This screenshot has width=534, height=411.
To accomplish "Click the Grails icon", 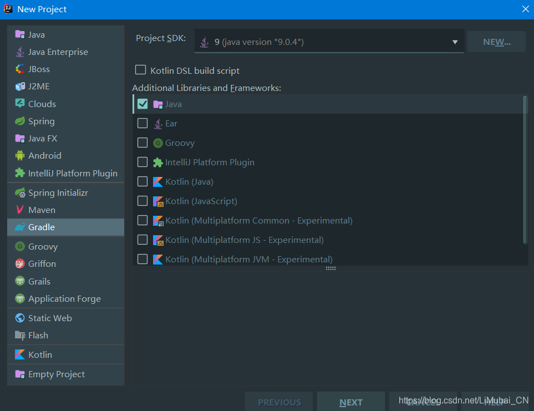I will [20, 281].
